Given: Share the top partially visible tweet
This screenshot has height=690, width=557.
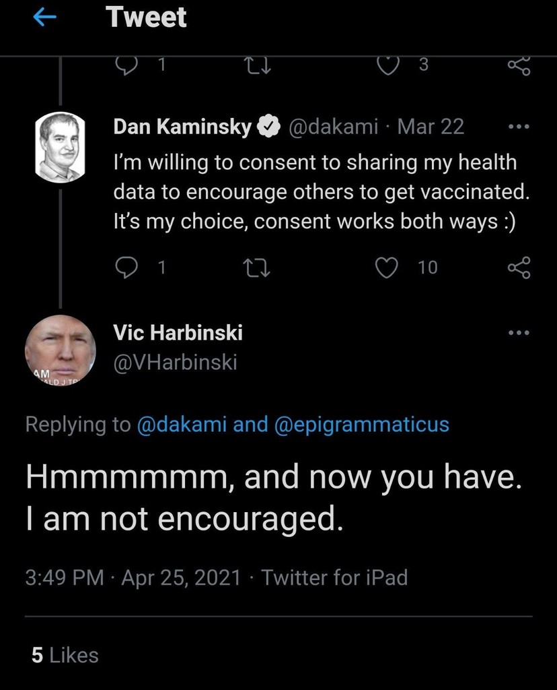Looking at the screenshot, I should tap(519, 65).
